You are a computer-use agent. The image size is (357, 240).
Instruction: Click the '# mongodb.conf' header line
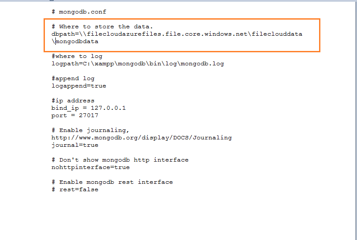(x=79, y=12)
